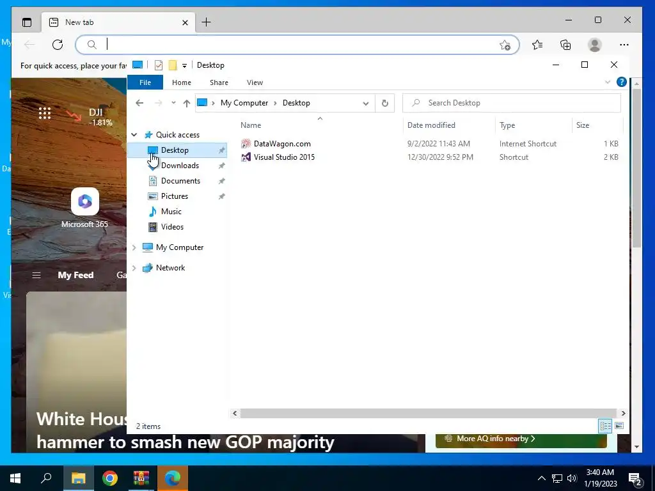Go back in File Explorer
This screenshot has height=491, width=655.
[x=139, y=103]
